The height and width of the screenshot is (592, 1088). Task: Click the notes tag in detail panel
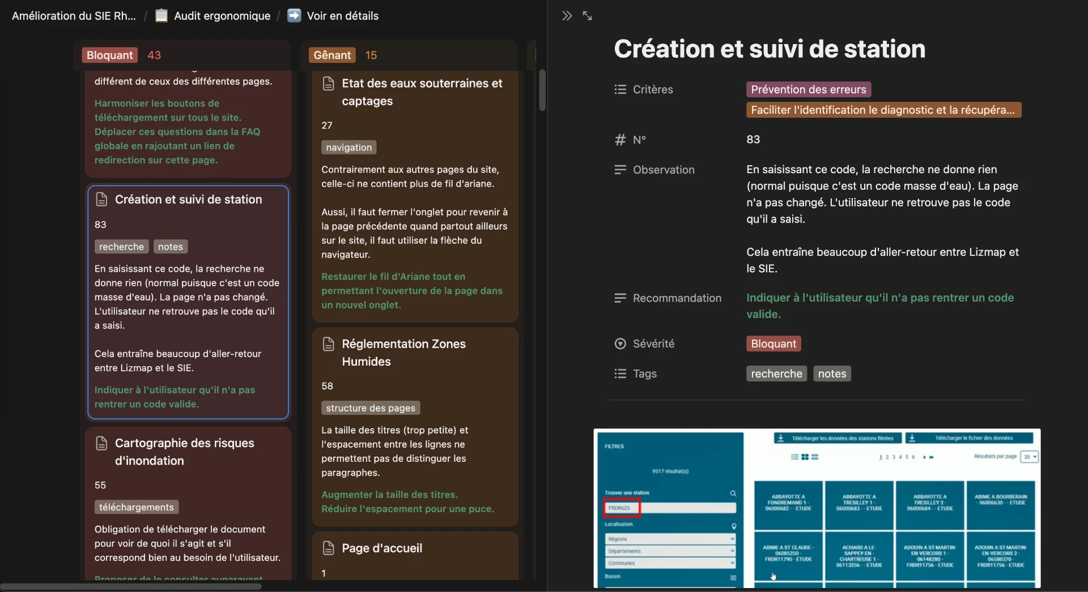coord(832,374)
